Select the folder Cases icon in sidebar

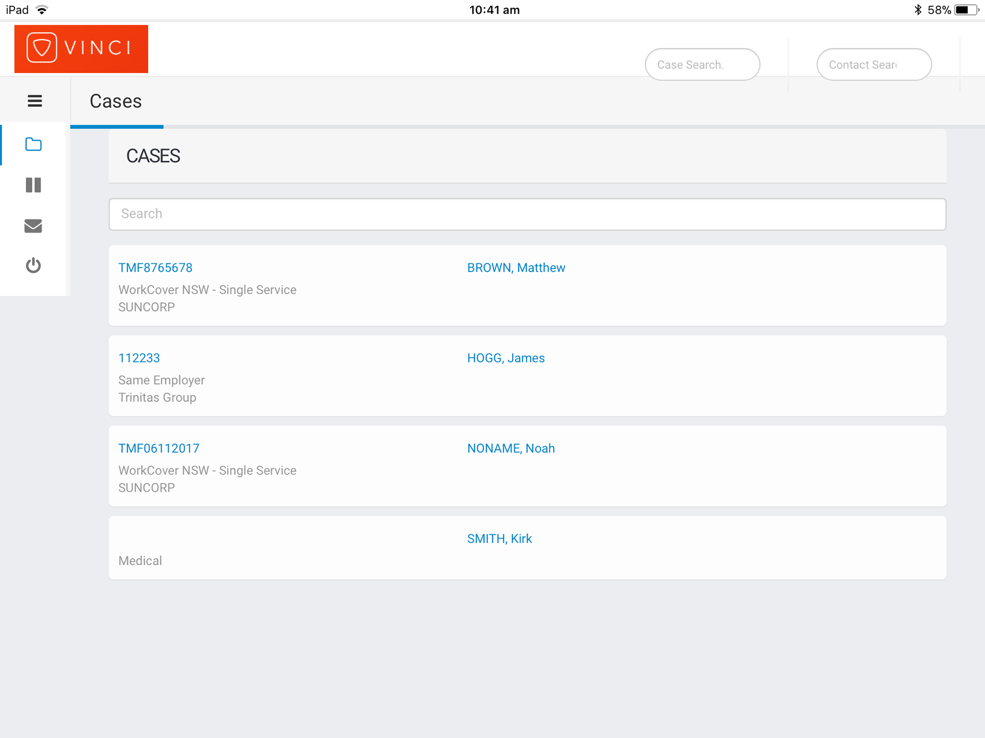34,144
